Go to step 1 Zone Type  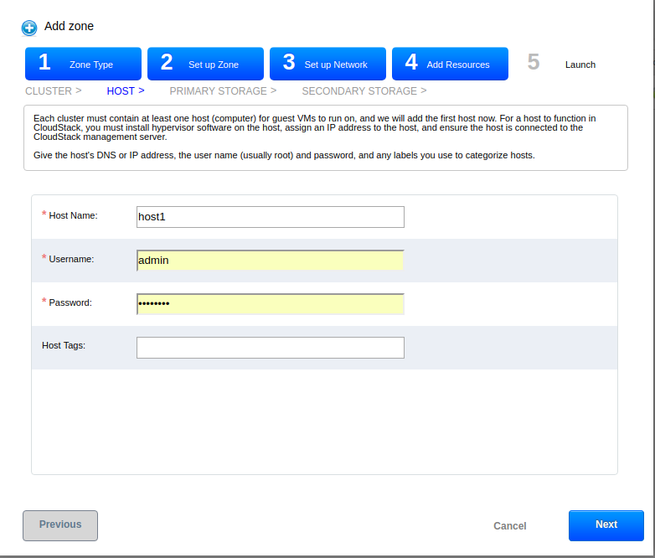83,64
